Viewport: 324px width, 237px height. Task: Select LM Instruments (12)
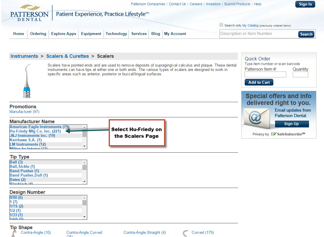coord(28,144)
